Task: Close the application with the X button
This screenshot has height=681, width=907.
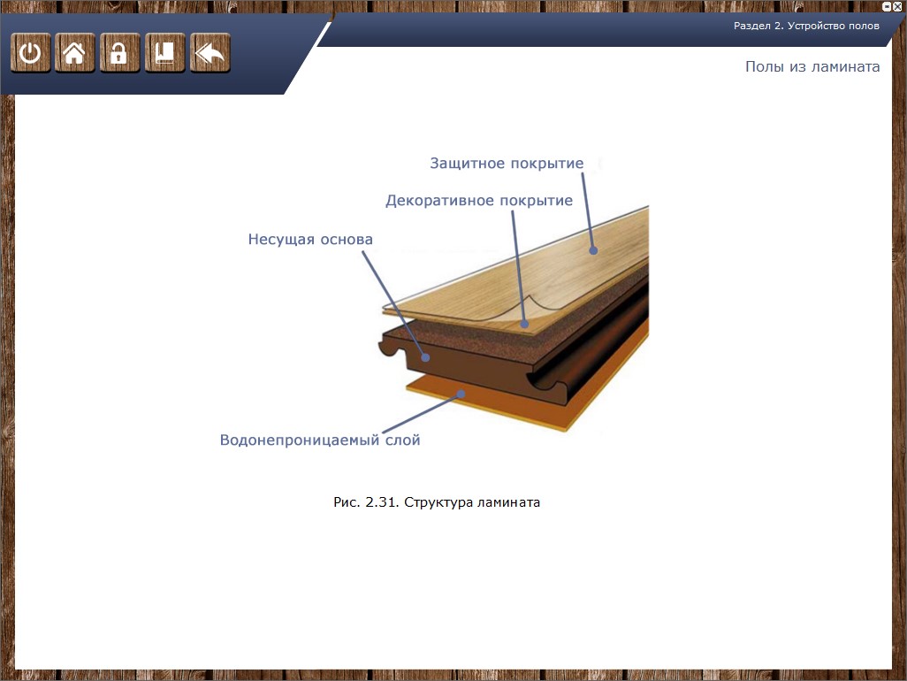Action: pos(897,5)
